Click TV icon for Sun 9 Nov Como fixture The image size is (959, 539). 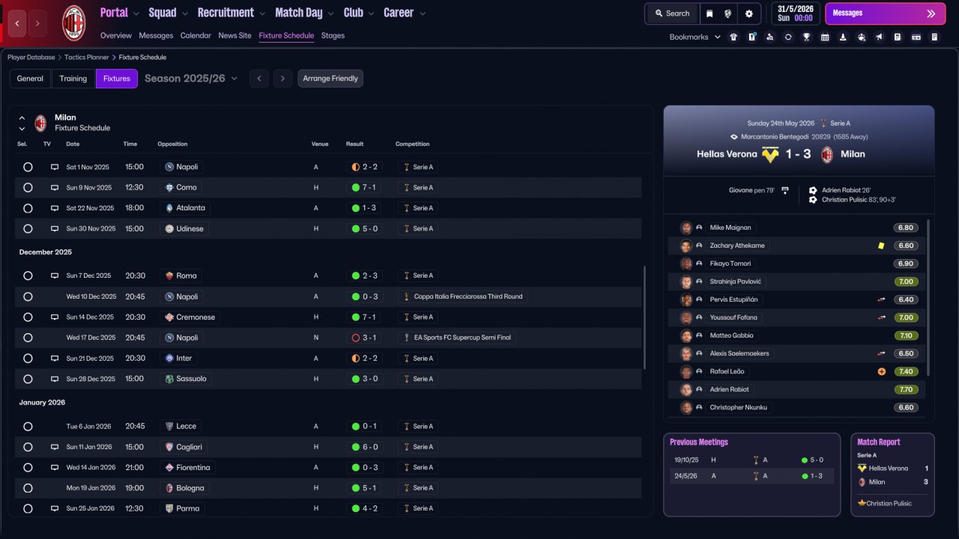pos(55,187)
